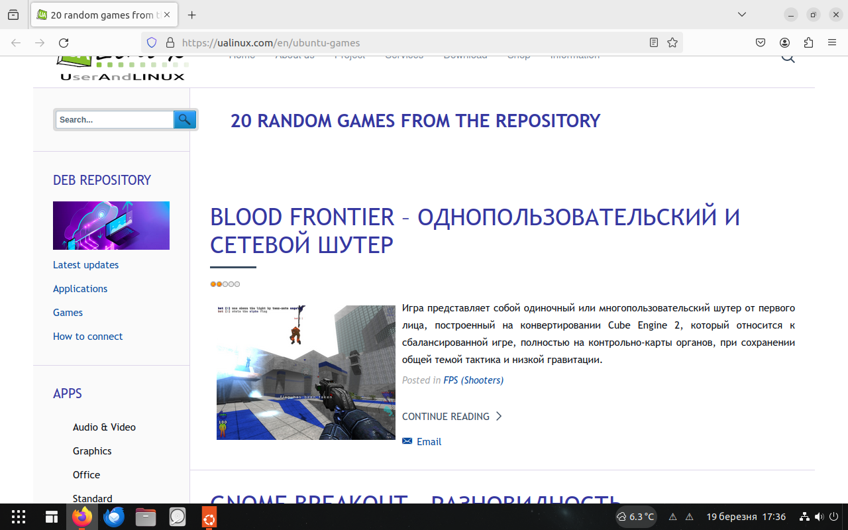This screenshot has height=530, width=848.
Task: Launch Thunderbird from the taskbar
Action: pyautogui.click(x=114, y=517)
